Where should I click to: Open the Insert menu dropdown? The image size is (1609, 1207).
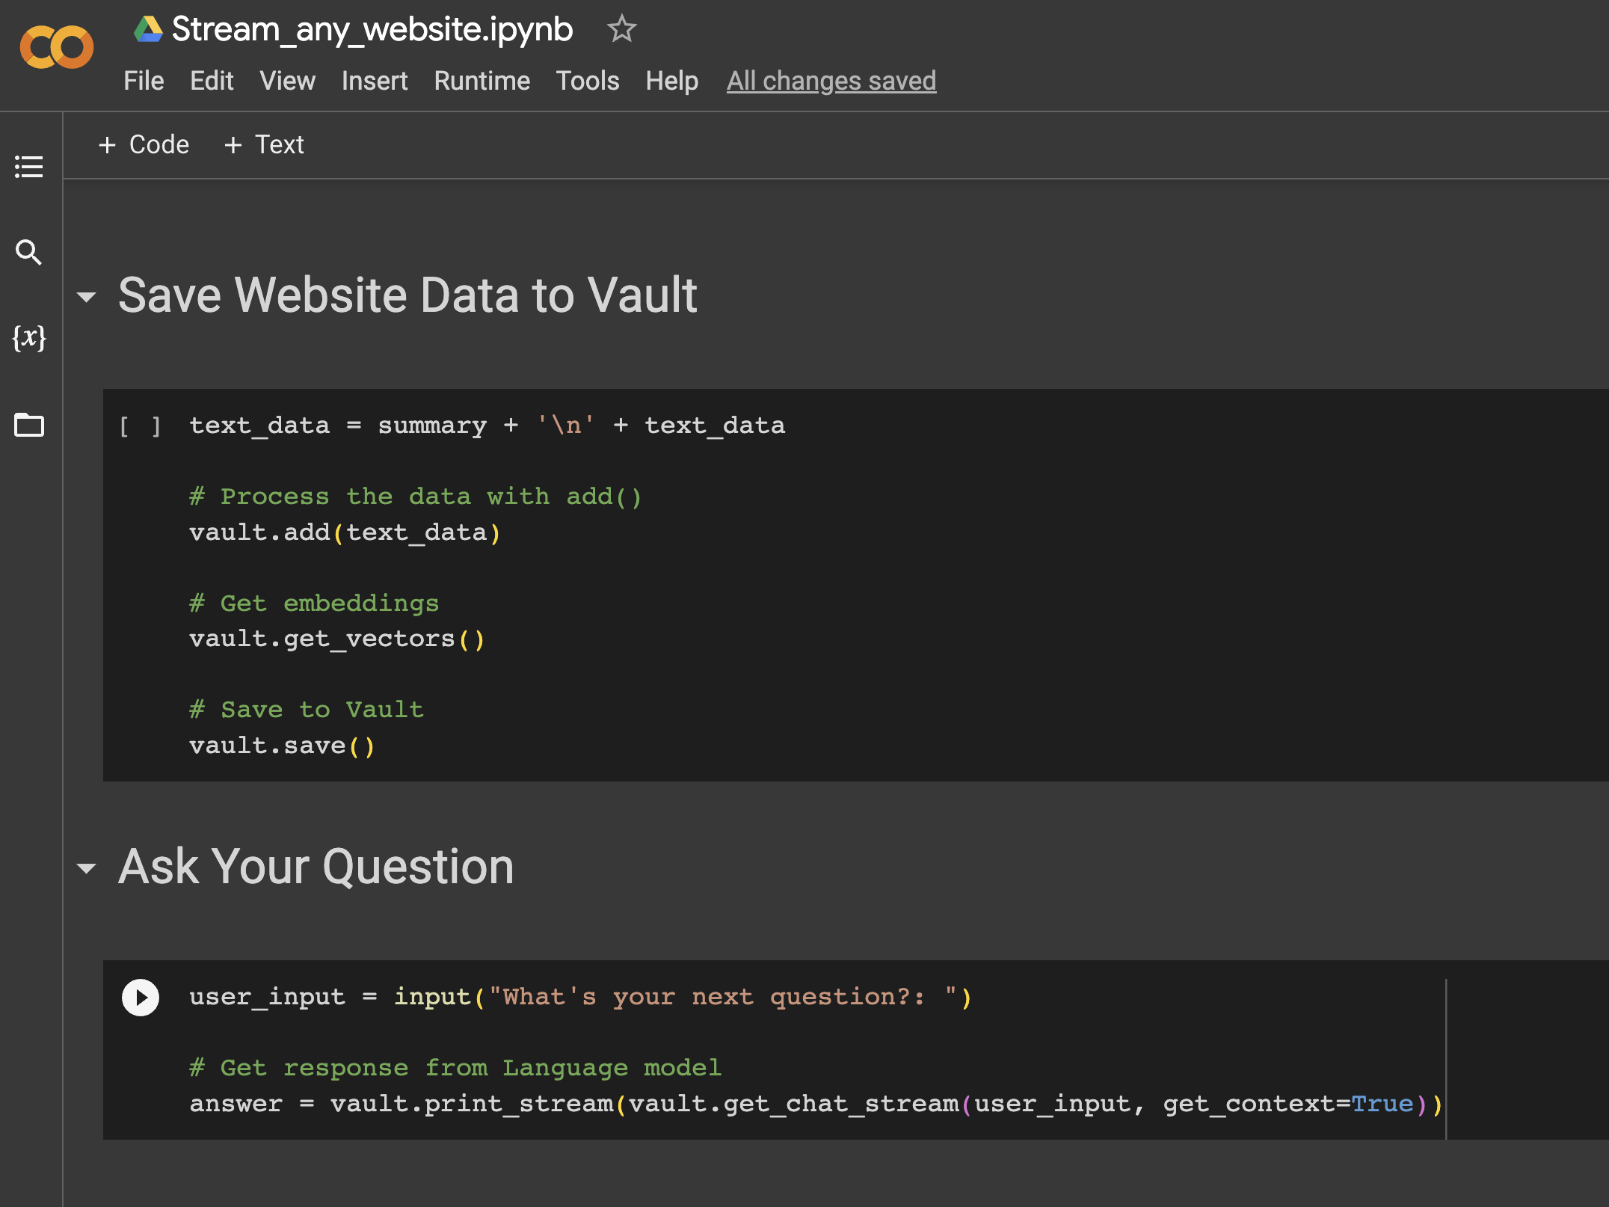pos(374,81)
